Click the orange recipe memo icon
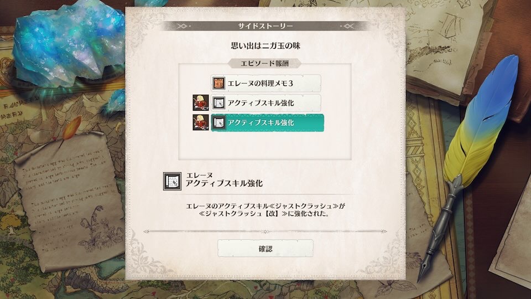The image size is (531, 299). pyautogui.click(x=218, y=84)
